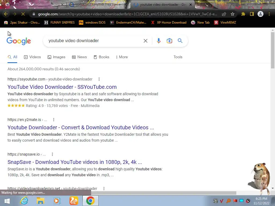Image resolution: width=275 pixels, height=206 pixels.
Task: Open YouTube Video Downloader - SSYouTube.com link
Action: point(62,87)
